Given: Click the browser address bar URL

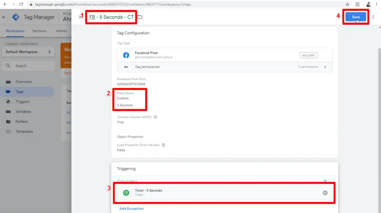Looking at the screenshot, I should coord(113,4).
